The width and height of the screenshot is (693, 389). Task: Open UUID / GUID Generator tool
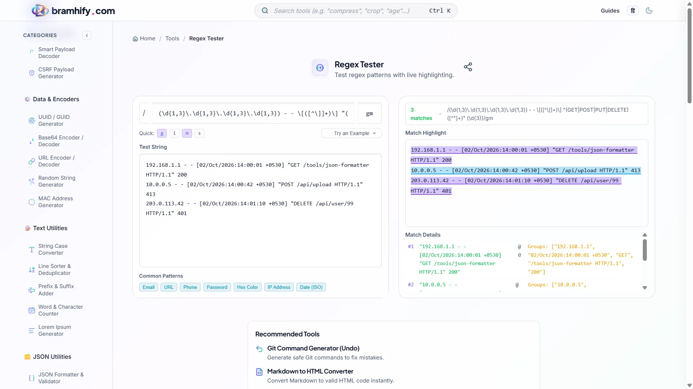point(54,120)
